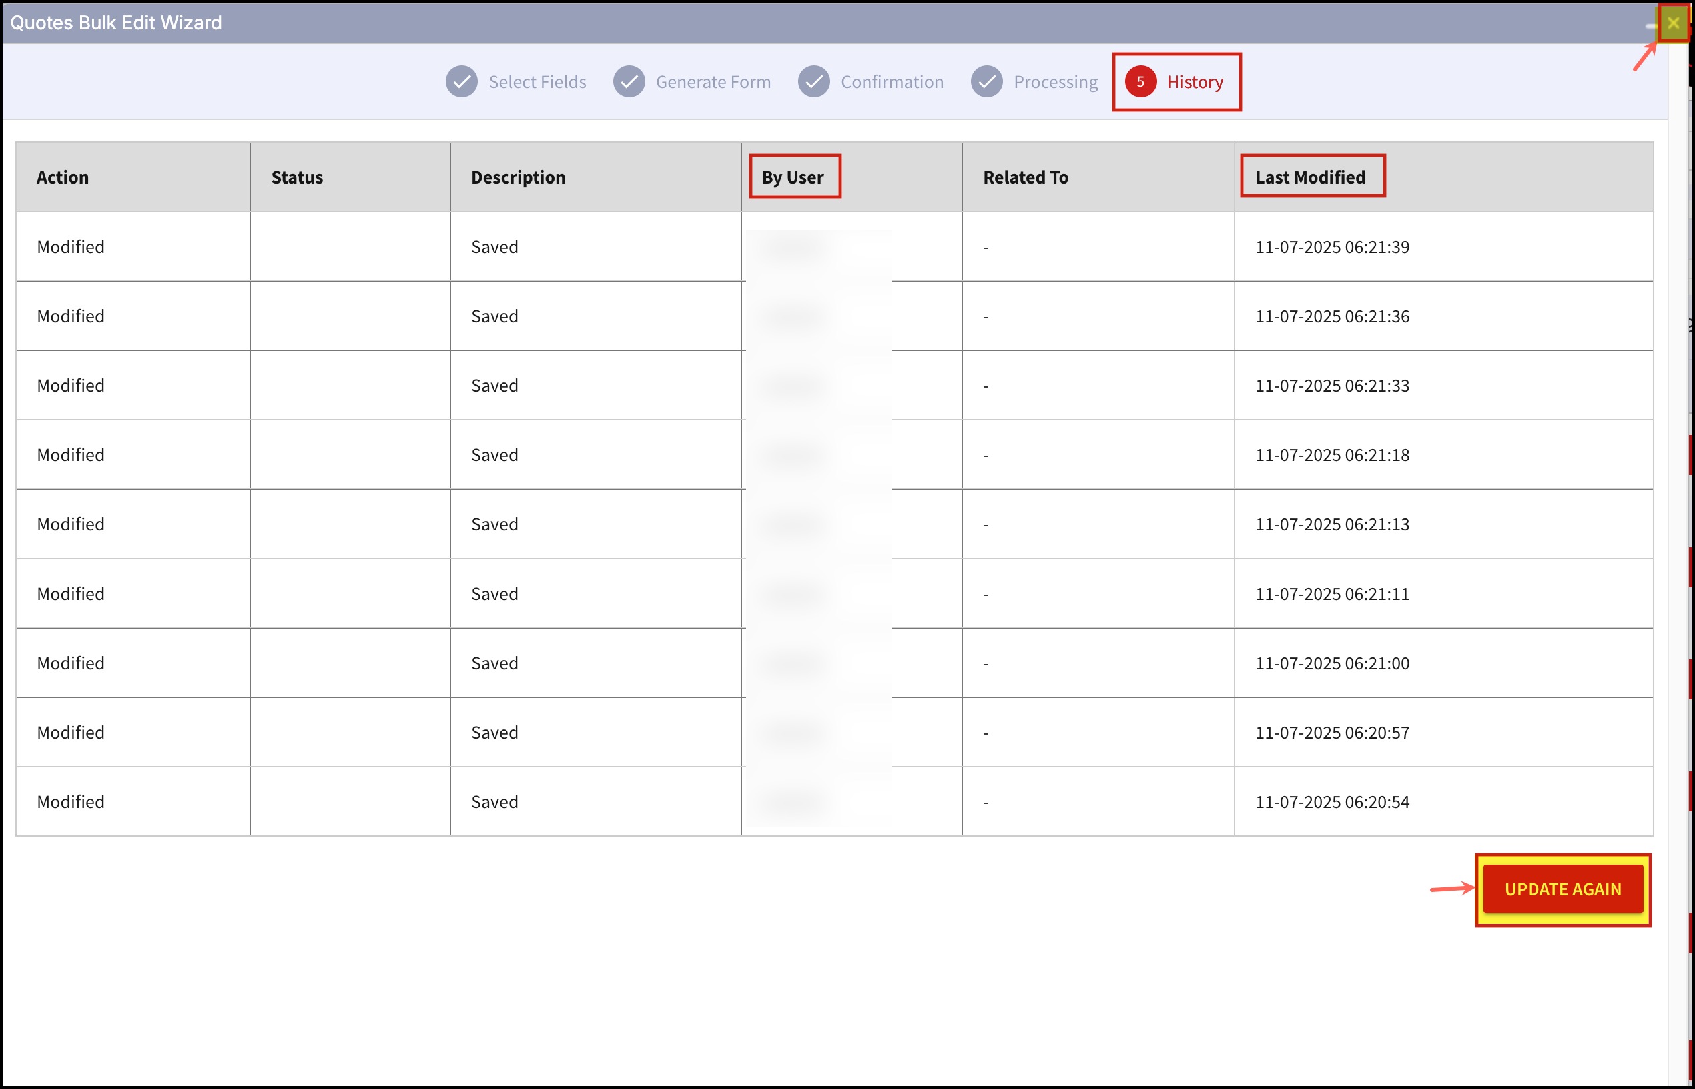Open the Select Fields step label
Image resolution: width=1695 pixels, height=1089 pixels.
pyautogui.click(x=537, y=82)
